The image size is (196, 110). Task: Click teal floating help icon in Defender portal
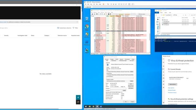(x=78, y=97)
